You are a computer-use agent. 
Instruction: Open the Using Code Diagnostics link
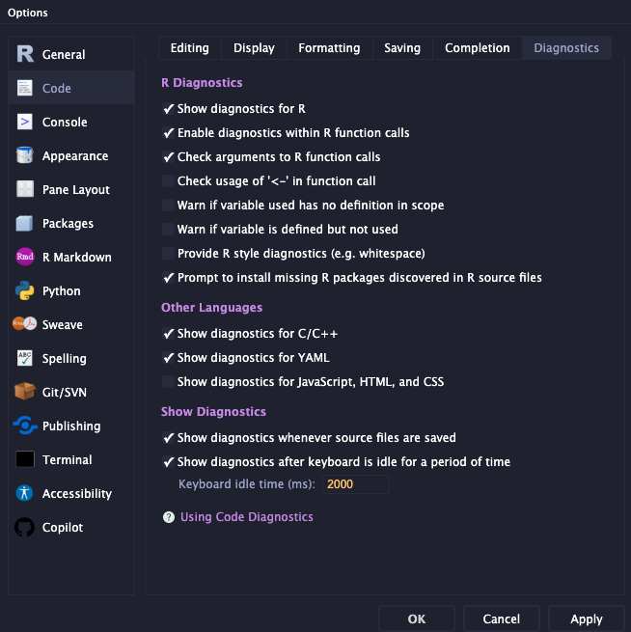pos(246,517)
